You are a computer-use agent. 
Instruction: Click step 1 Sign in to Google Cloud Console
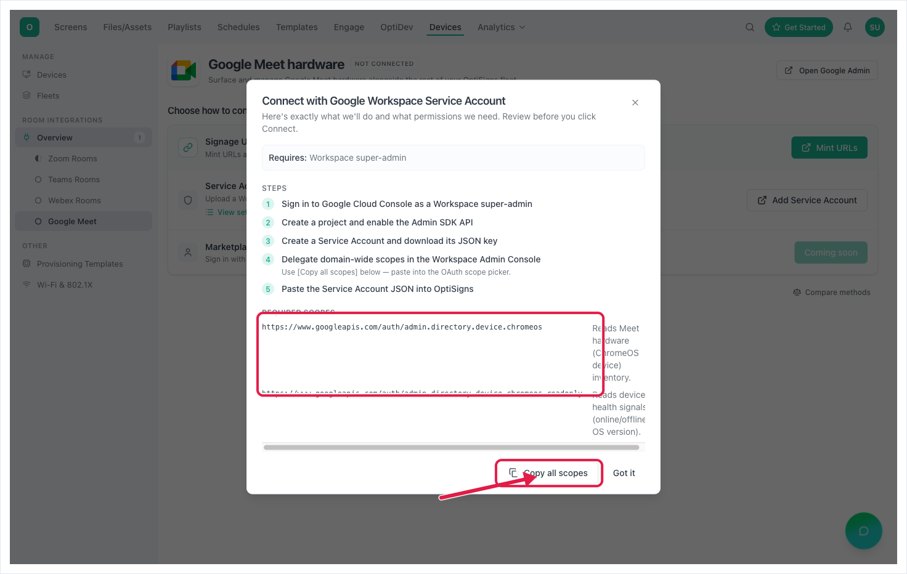[x=407, y=204]
